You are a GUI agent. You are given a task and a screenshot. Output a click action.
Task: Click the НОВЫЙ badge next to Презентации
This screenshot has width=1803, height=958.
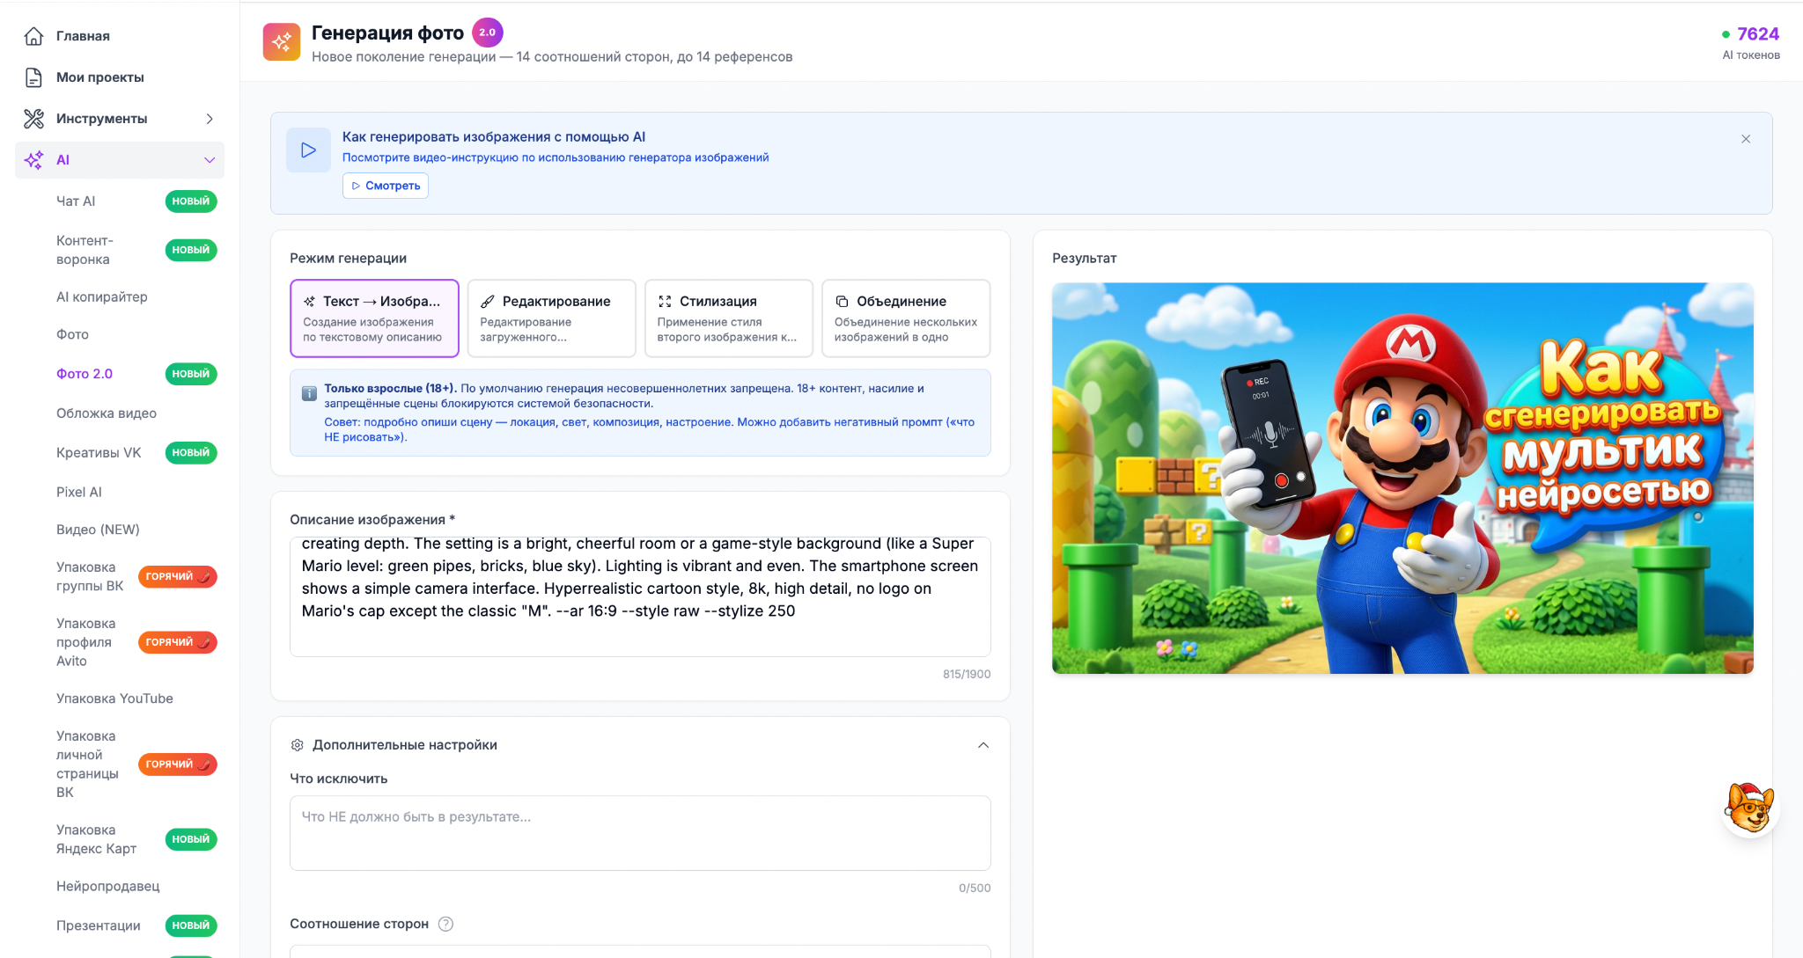[x=191, y=925]
